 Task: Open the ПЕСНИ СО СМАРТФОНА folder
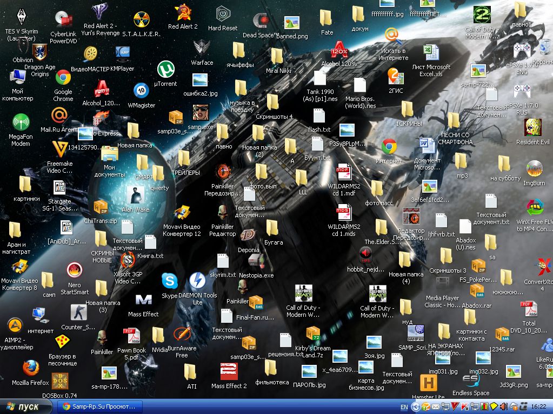454,120
